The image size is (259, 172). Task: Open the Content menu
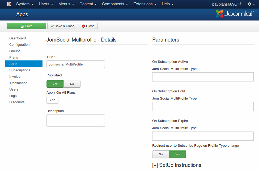coord(88,4)
